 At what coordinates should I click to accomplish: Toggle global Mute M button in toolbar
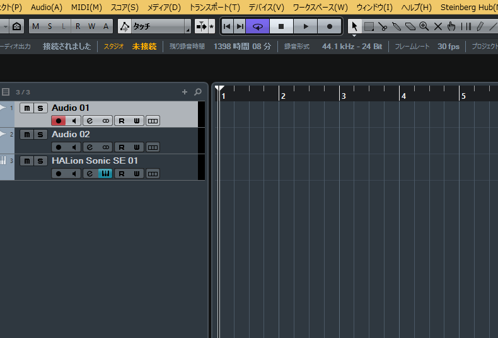coord(35,26)
